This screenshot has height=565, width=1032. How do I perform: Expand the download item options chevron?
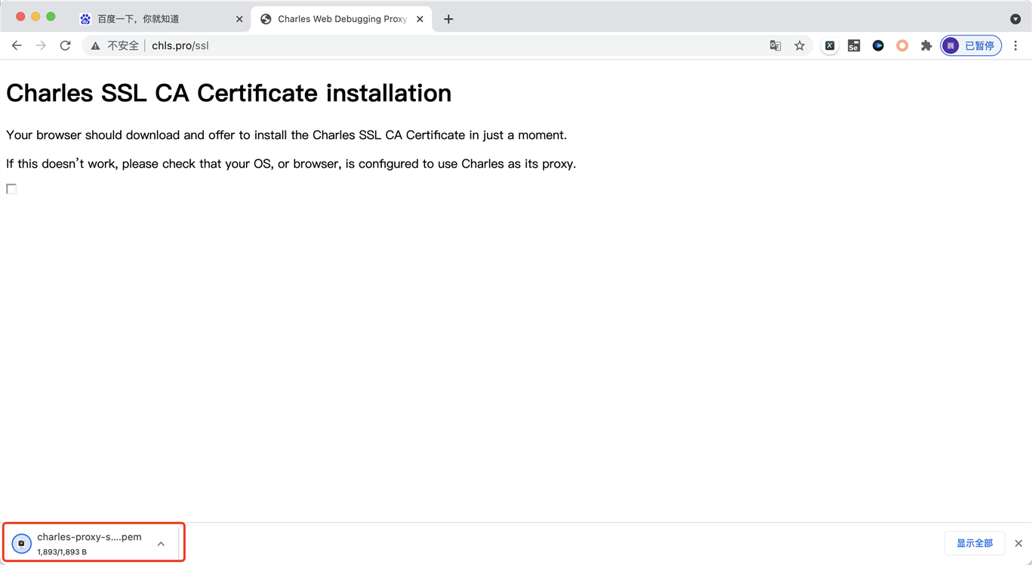(x=161, y=544)
